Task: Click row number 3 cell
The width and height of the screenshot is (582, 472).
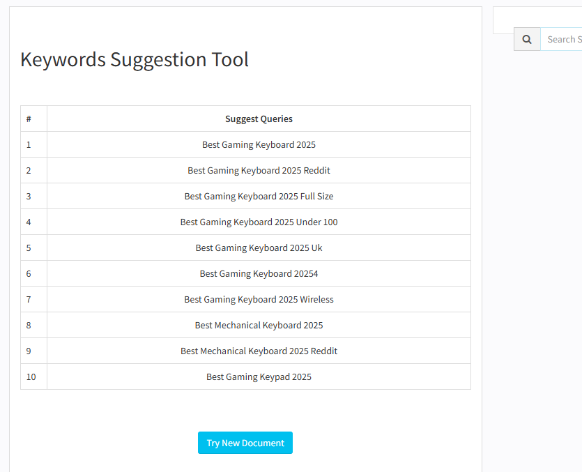Action: 33,196
